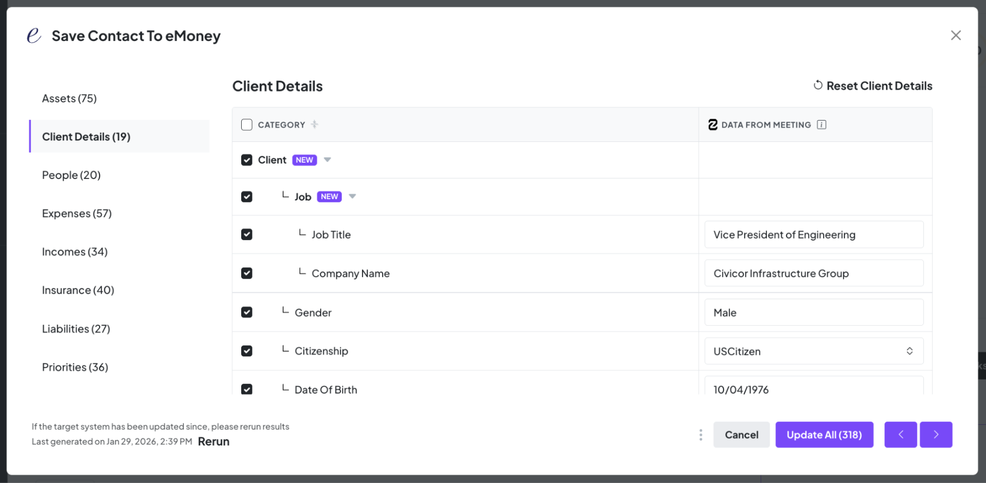Screen dimensions: 986x483
Task: Close the Save Contact dialog
Action: 955,35
